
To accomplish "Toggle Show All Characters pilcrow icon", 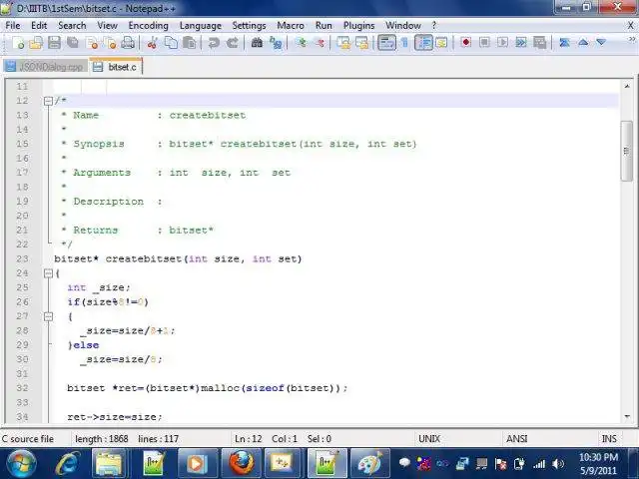I will pyautogui.click(x=404, y=42).
